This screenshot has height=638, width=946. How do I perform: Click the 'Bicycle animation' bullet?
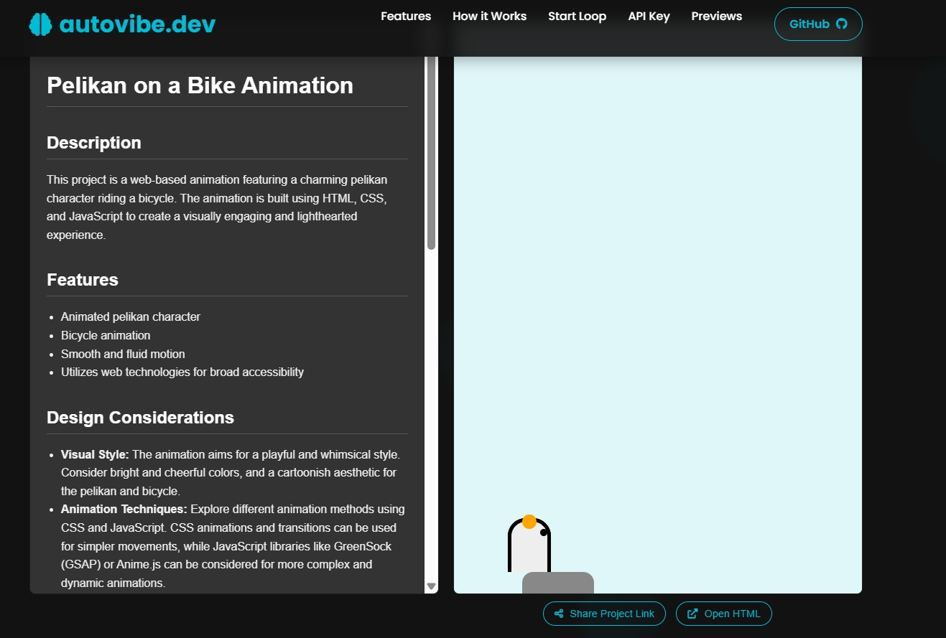106,335
